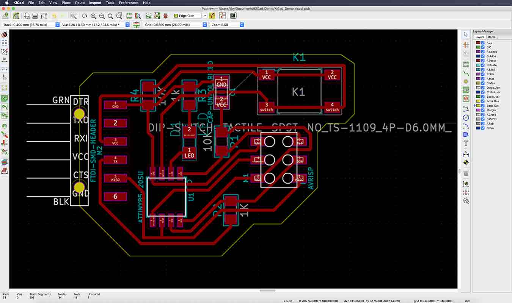The width and height of the screenshot is (512, 303).
Task: Open the Route menu
Action: 80,3
